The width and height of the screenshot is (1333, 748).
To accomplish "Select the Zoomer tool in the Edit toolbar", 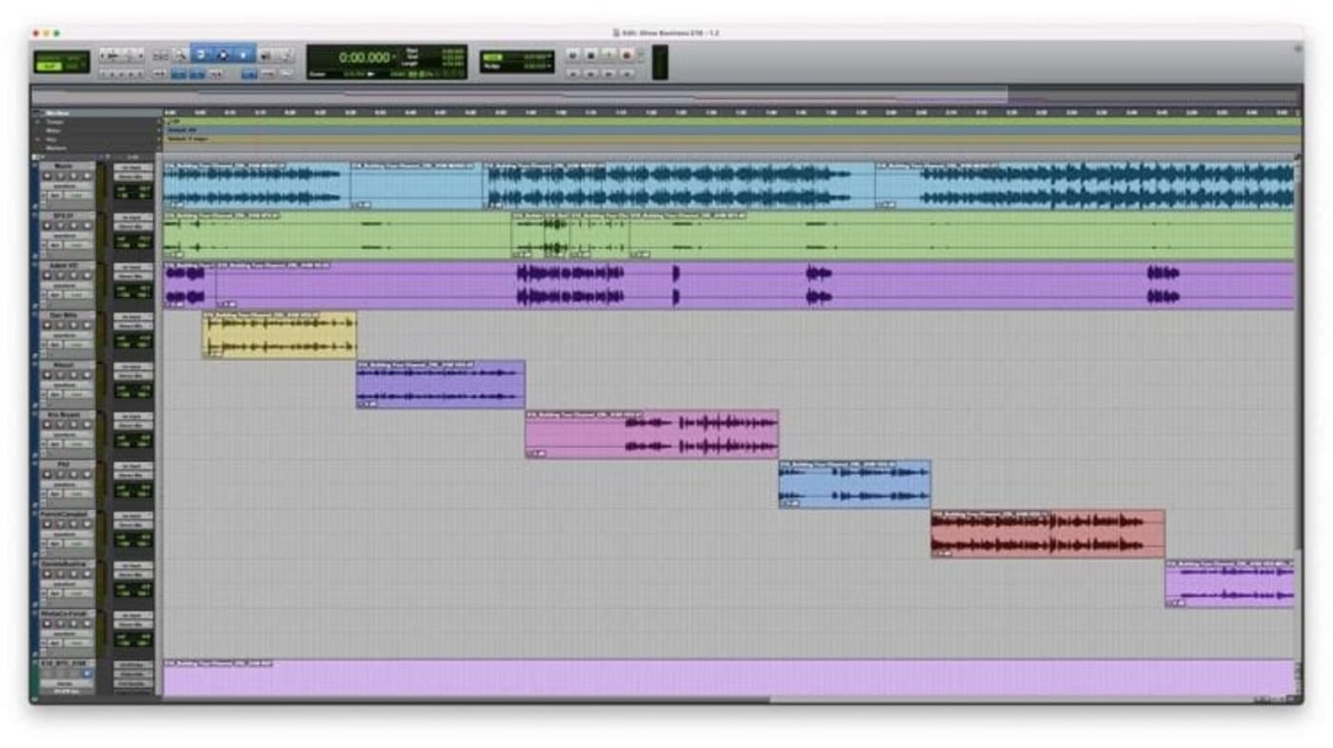I will point(180,55).
